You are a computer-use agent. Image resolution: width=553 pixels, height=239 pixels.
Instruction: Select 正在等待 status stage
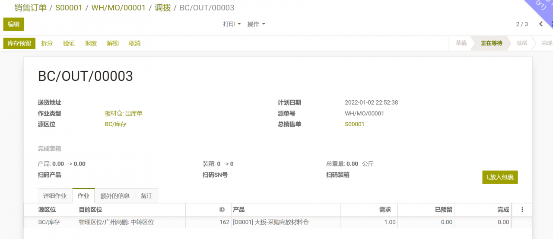492,43
